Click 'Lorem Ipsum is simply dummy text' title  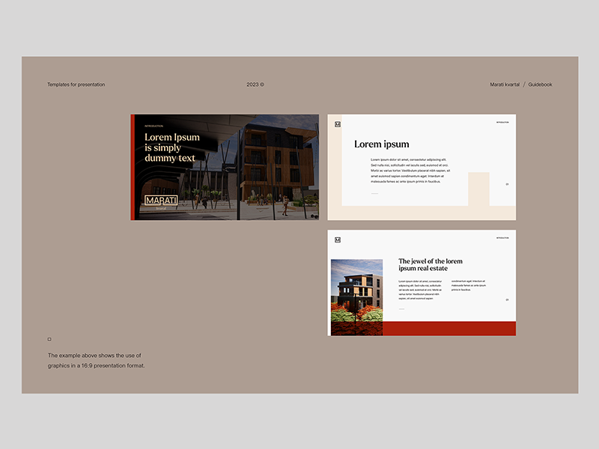click(172, 147)
